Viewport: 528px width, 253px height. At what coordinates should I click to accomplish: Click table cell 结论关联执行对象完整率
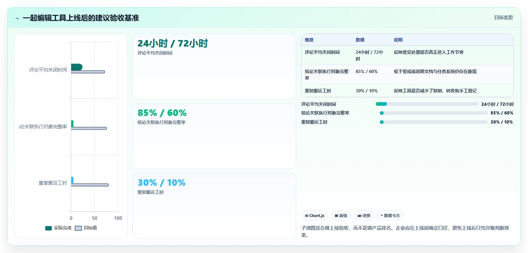coord(327,75)
